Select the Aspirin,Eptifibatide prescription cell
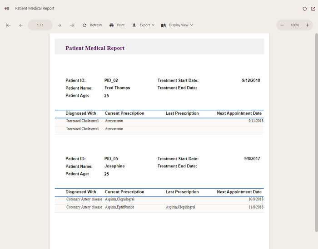 [119, 207]
